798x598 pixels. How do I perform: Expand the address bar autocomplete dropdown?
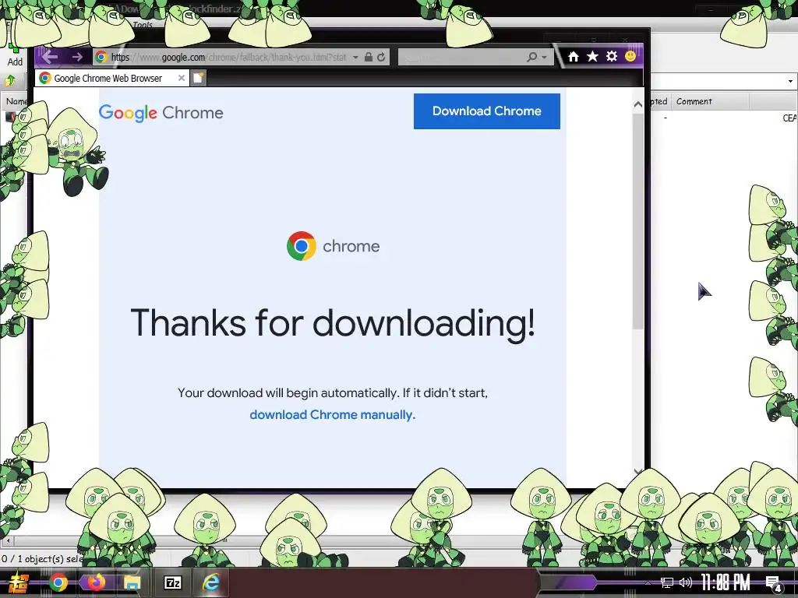point(355,58)
